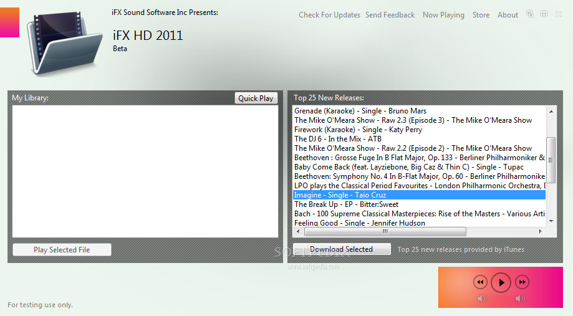Open the About page
This screenshot has height=316, width=573.
[x=508, y=15]
